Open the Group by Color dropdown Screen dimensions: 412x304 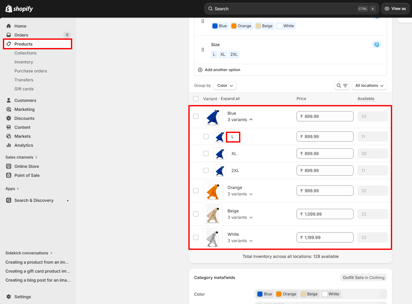[x=225, y=86]
